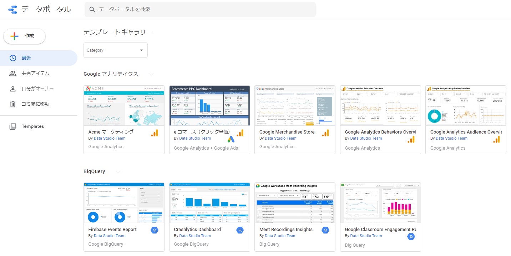Click the 作成 create button

pos(25,36)
